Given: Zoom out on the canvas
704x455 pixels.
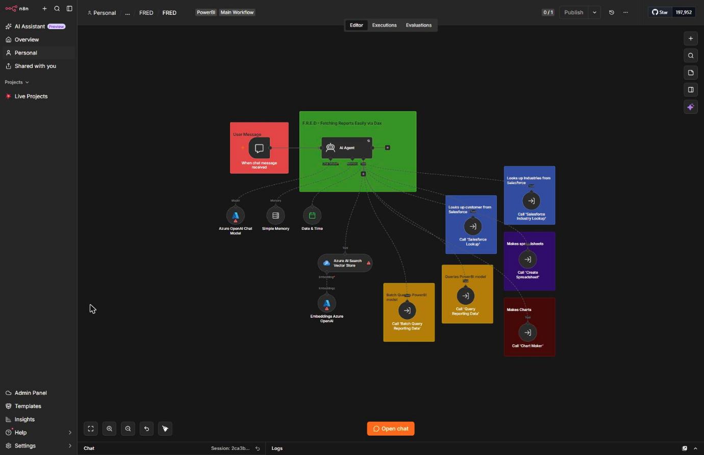Looking at the screenshot, I should 128,429.
